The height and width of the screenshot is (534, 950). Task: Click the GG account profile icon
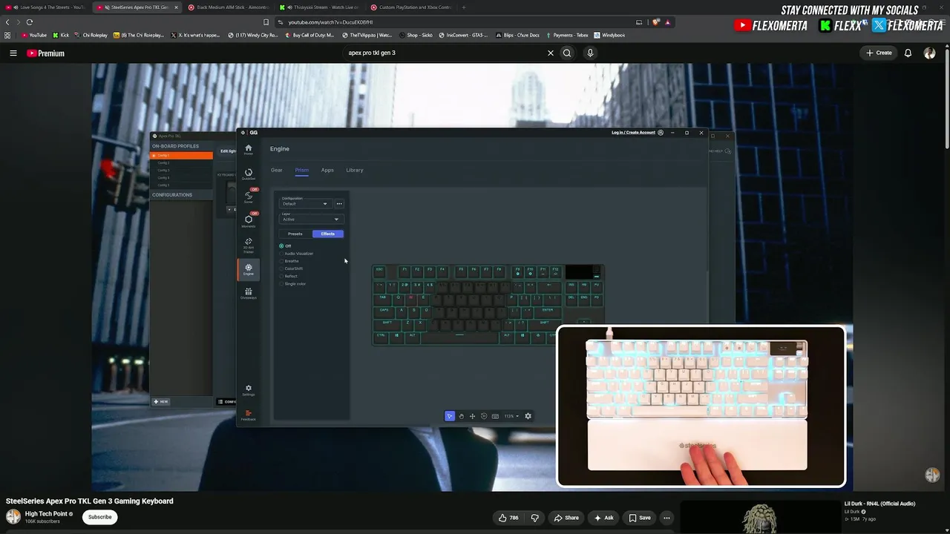pyautogui.click(x=661, y=133)
